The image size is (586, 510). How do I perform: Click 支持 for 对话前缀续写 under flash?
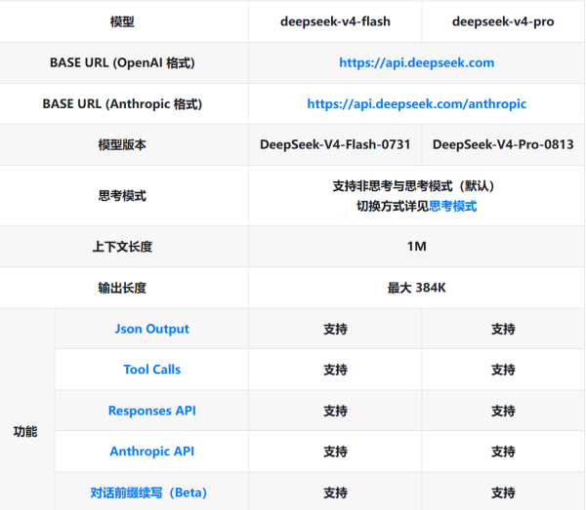(x=335, y=492)
